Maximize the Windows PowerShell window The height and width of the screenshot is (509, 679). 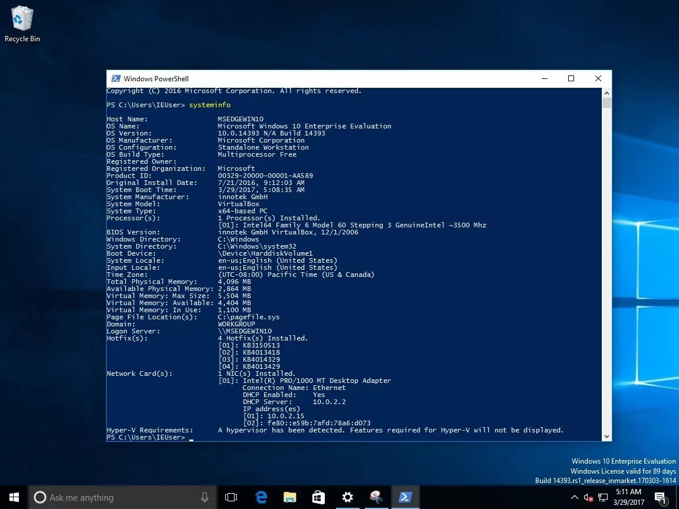(x=571, y=78)
